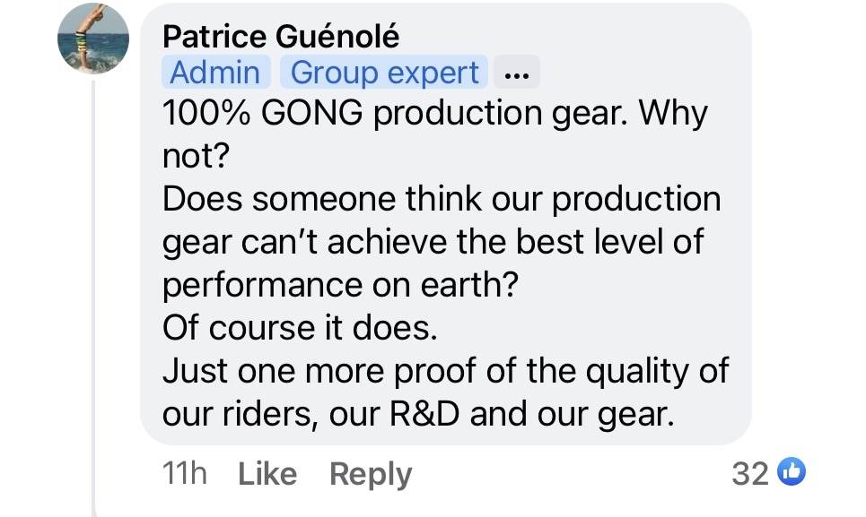
Task: Click the Admin badge
Action: tap(215, 73)
